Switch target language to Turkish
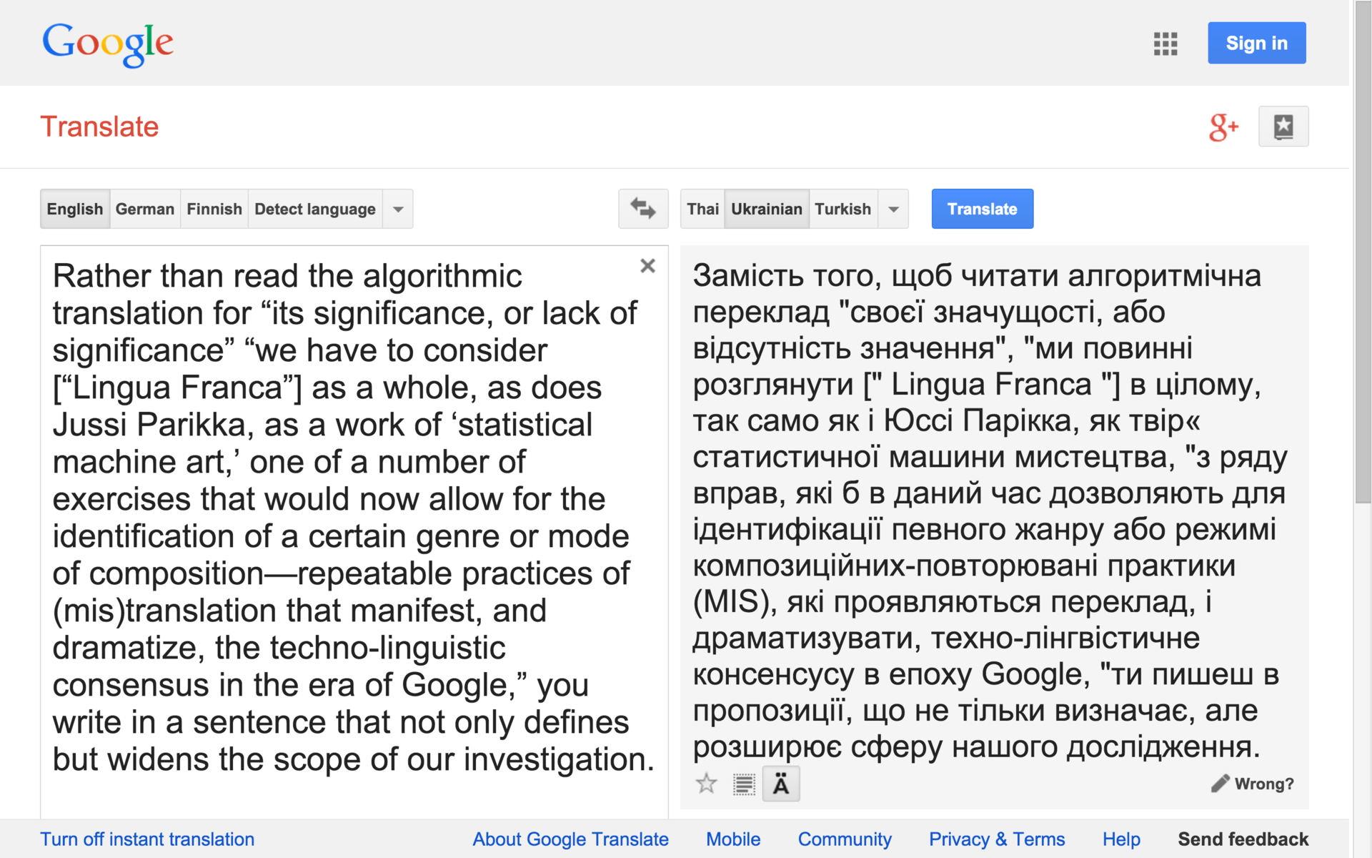1372x858 pixels. (x=842, y=209)
